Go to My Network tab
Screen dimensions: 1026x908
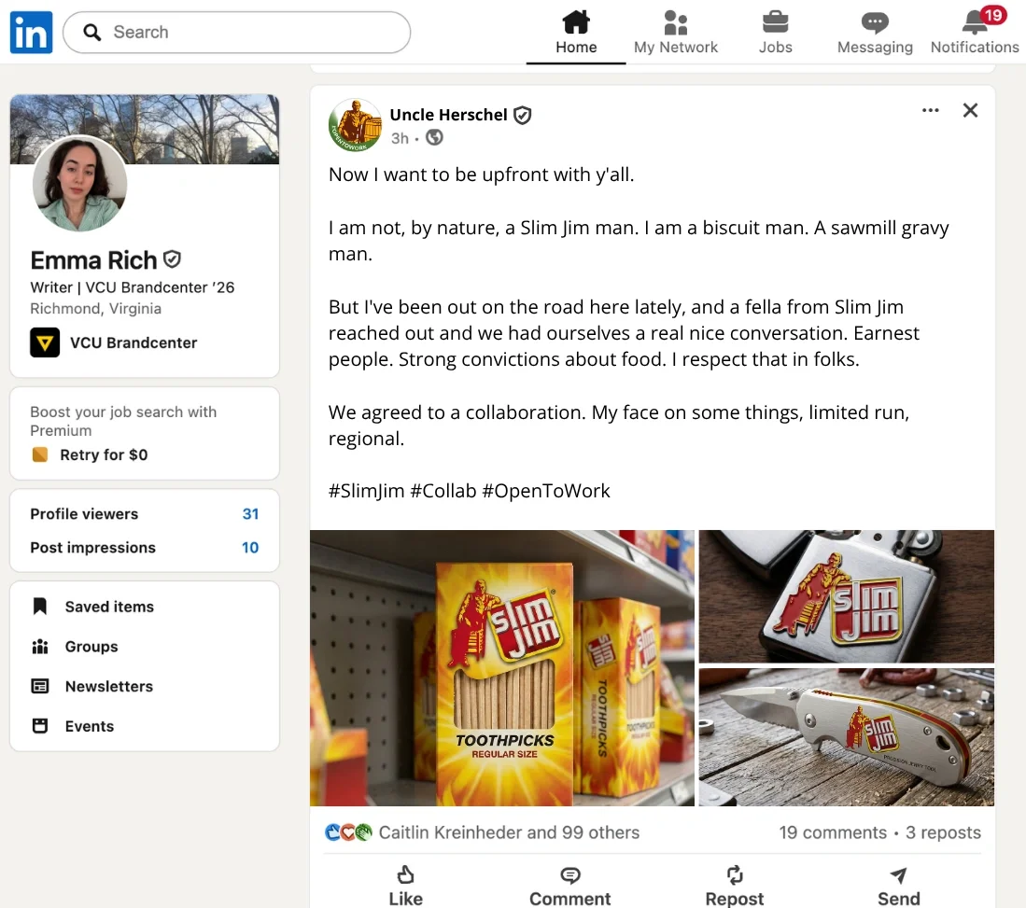coord(675,32)
